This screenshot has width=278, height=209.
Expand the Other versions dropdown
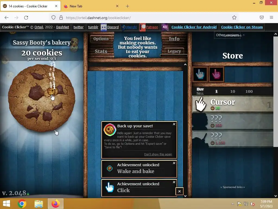coord(227,35)
